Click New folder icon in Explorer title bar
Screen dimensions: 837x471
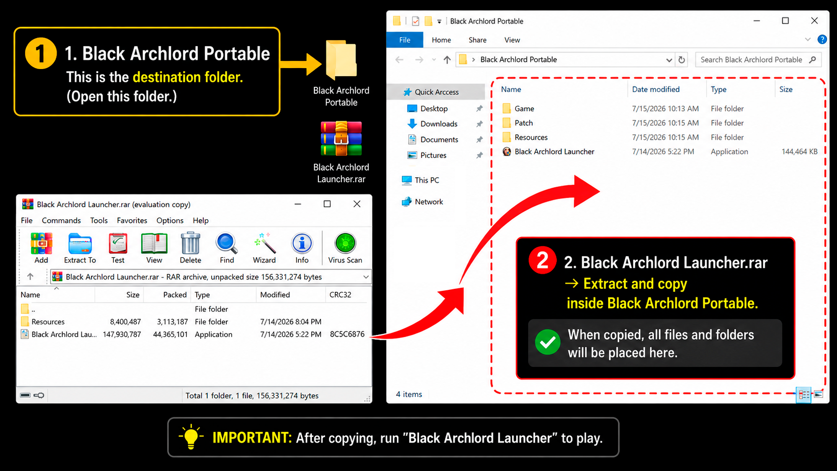point(428,21)
